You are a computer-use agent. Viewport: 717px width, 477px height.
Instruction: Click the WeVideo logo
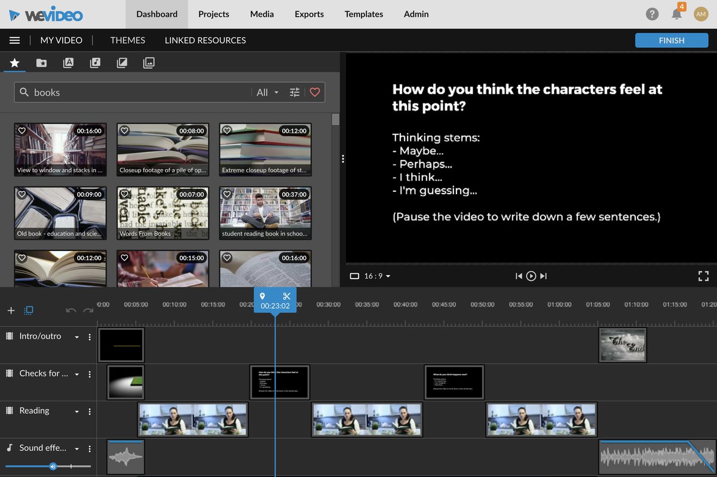(45, 14)
